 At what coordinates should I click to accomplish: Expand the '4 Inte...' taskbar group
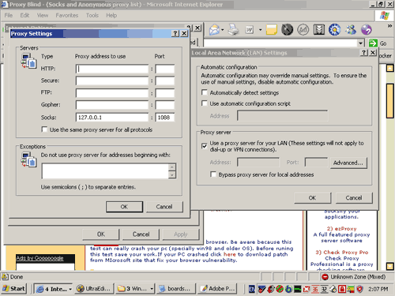coord(70,289)
